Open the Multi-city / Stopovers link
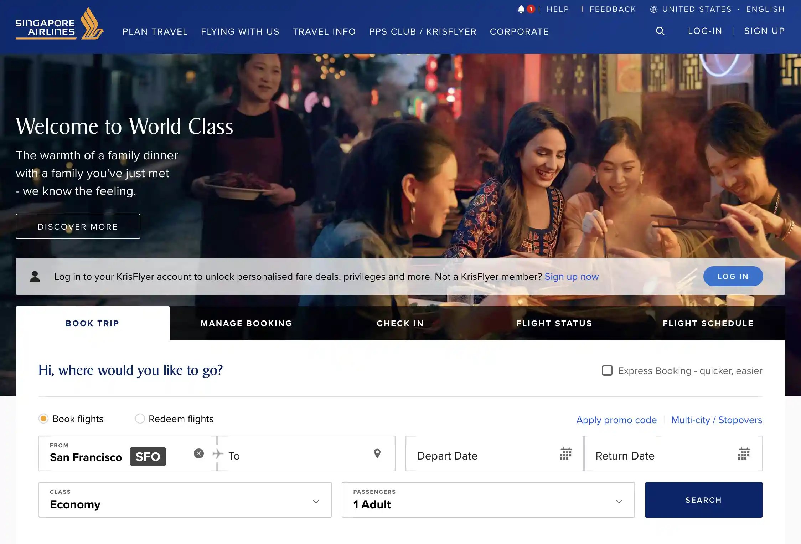 pos(717,420)
